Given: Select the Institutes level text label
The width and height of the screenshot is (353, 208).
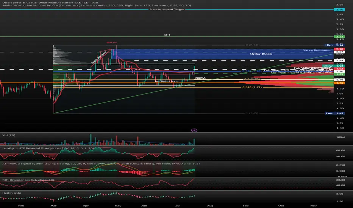Looking at the screenshot, I should coord(167,81).
